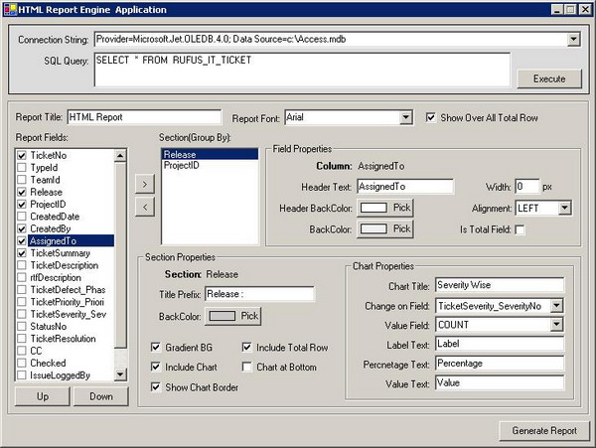This screenshot has width=596, height=448.
Task: Uncheck the Release field checkbox
Action: coord(22,192)
